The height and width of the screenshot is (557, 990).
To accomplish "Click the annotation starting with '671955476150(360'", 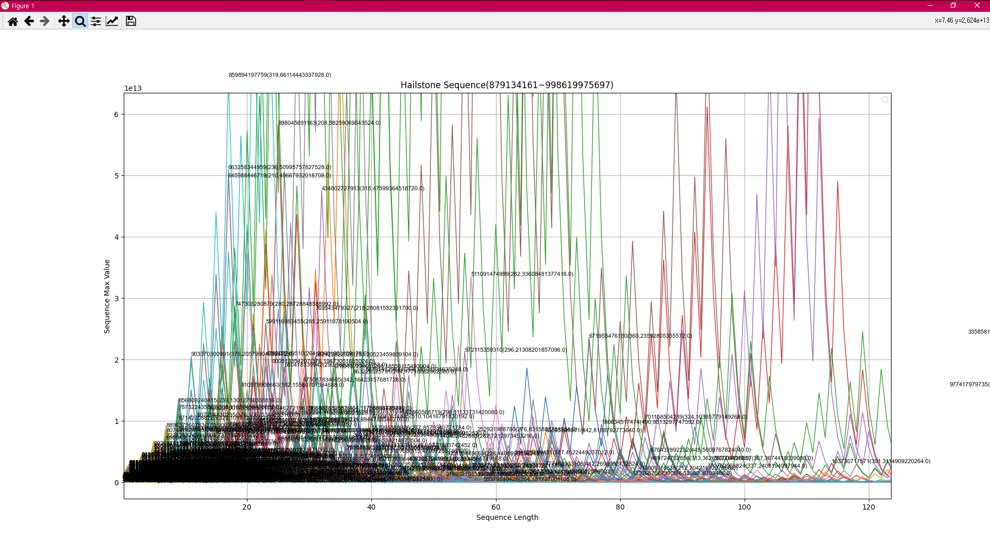I will pyautogui.click(x=641, y=336).
